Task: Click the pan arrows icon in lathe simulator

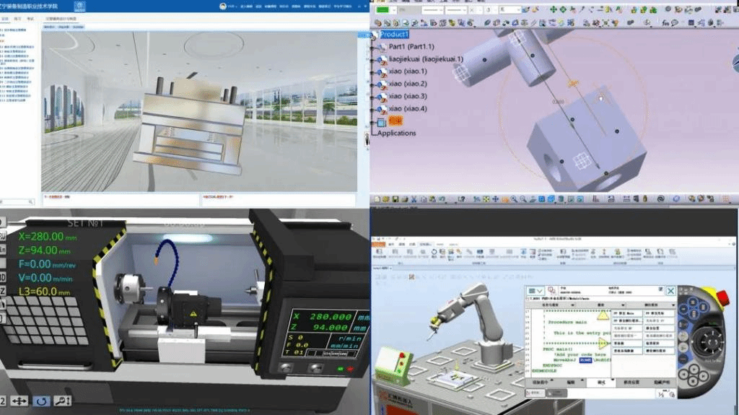Action: pos(19,401)
